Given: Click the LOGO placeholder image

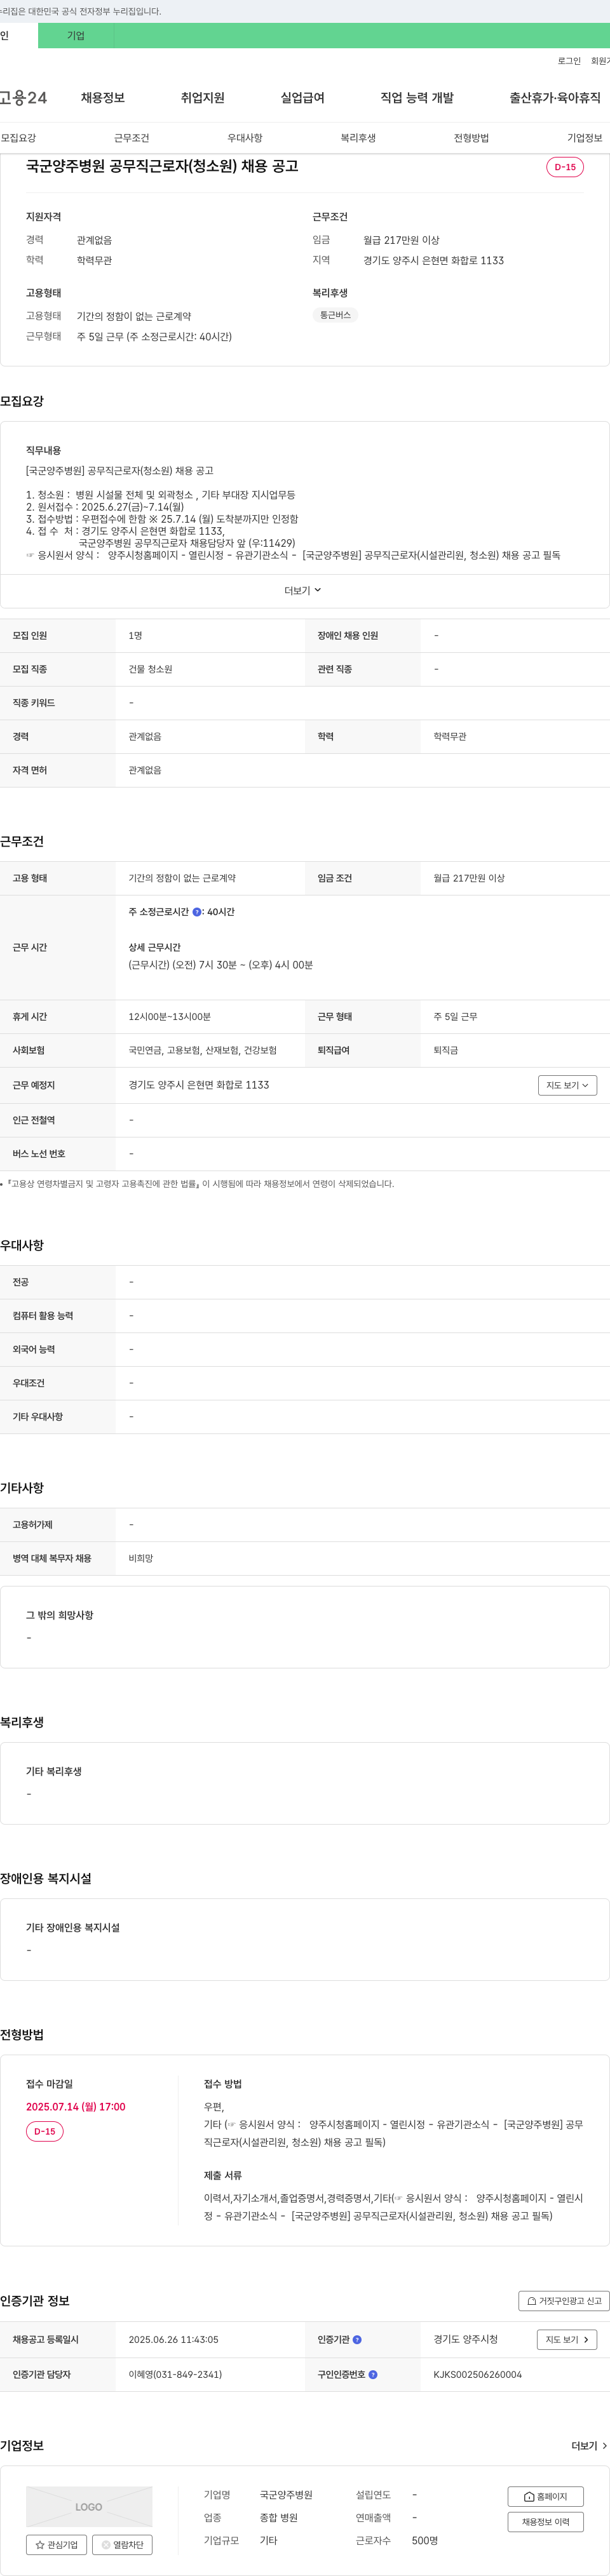Looking at the screenshot, I should click(x=89, y=2506).
